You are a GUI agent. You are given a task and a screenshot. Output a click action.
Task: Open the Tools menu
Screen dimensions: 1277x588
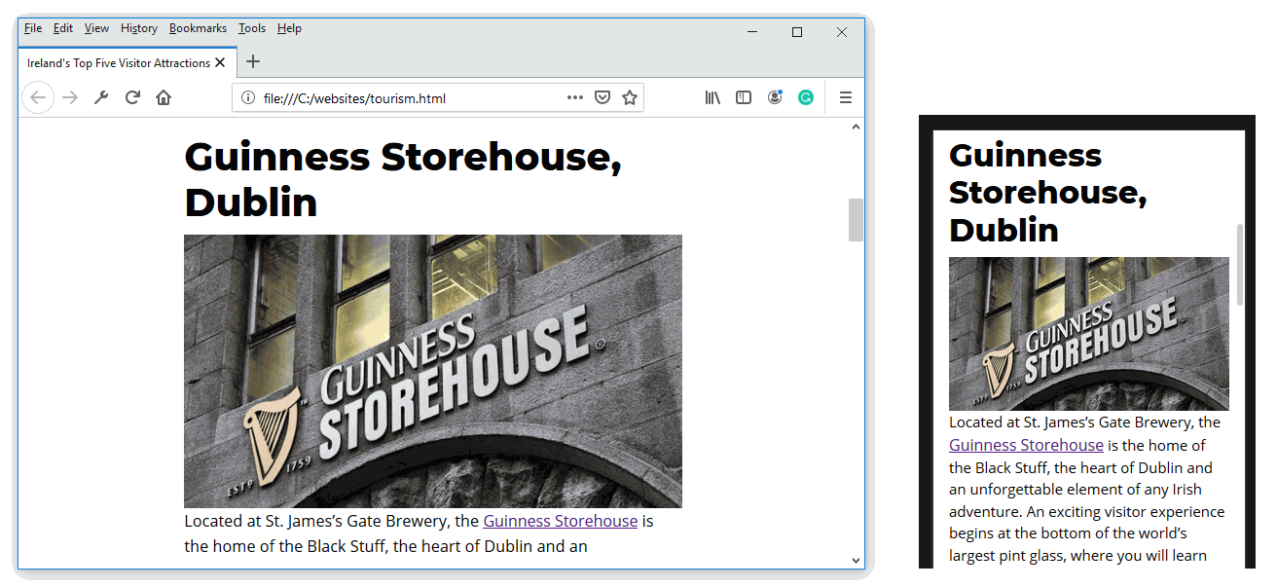(x=252, y=28)
